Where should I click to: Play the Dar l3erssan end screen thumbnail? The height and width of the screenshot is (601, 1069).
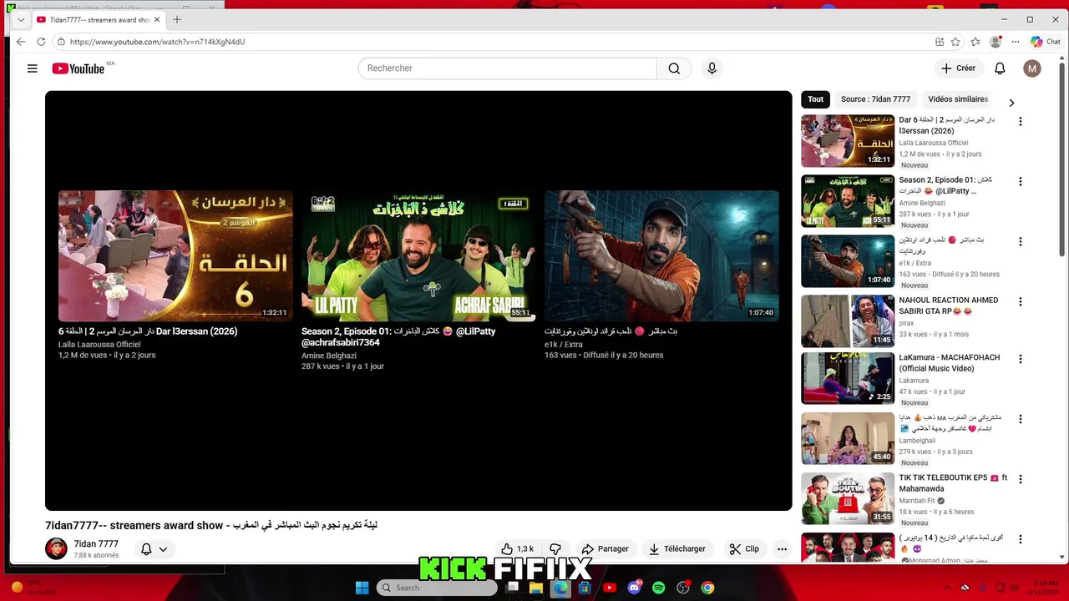[175, 255]
